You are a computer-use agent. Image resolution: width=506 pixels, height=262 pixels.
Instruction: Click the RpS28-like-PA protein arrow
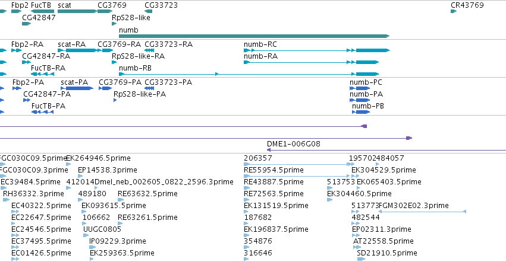115,100
